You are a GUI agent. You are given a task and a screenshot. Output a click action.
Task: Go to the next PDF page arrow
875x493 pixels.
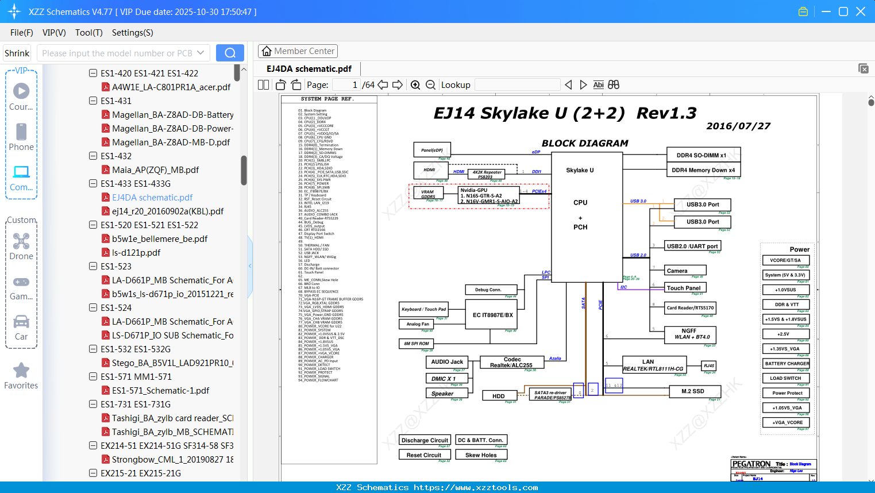[397, 85]
